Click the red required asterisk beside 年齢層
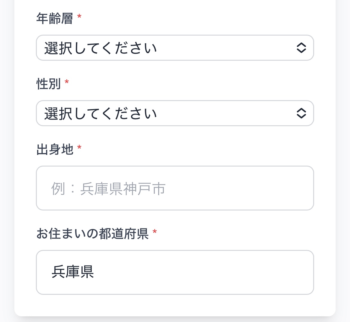Image resolution: width=350 pixels, height=322 pixels. [79, 17]
